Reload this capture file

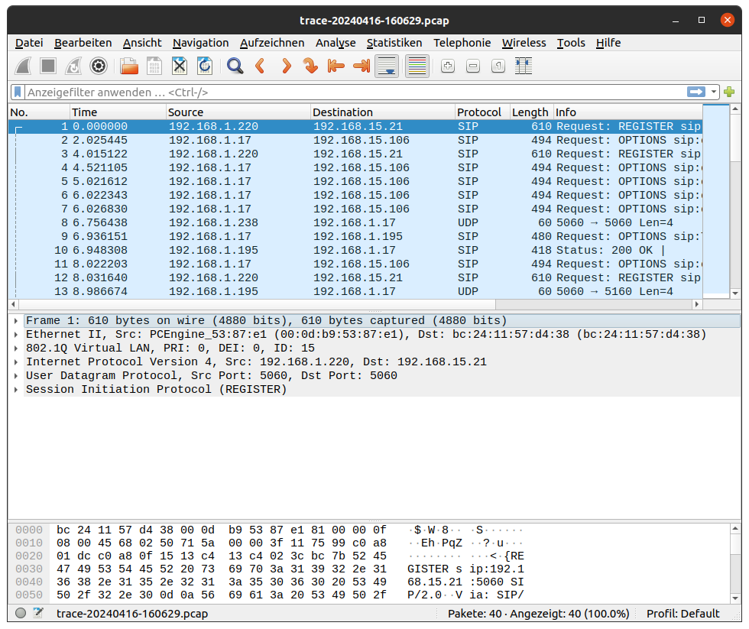point(203,66)
